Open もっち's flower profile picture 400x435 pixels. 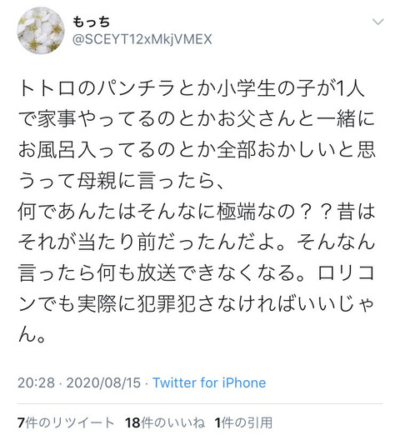[x=41, y=31]
